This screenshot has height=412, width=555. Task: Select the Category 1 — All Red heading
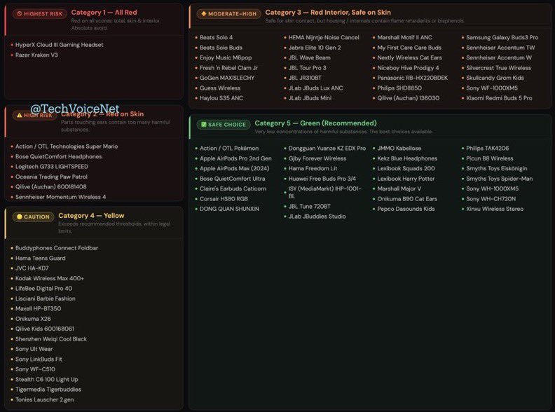tap(104, 12)
